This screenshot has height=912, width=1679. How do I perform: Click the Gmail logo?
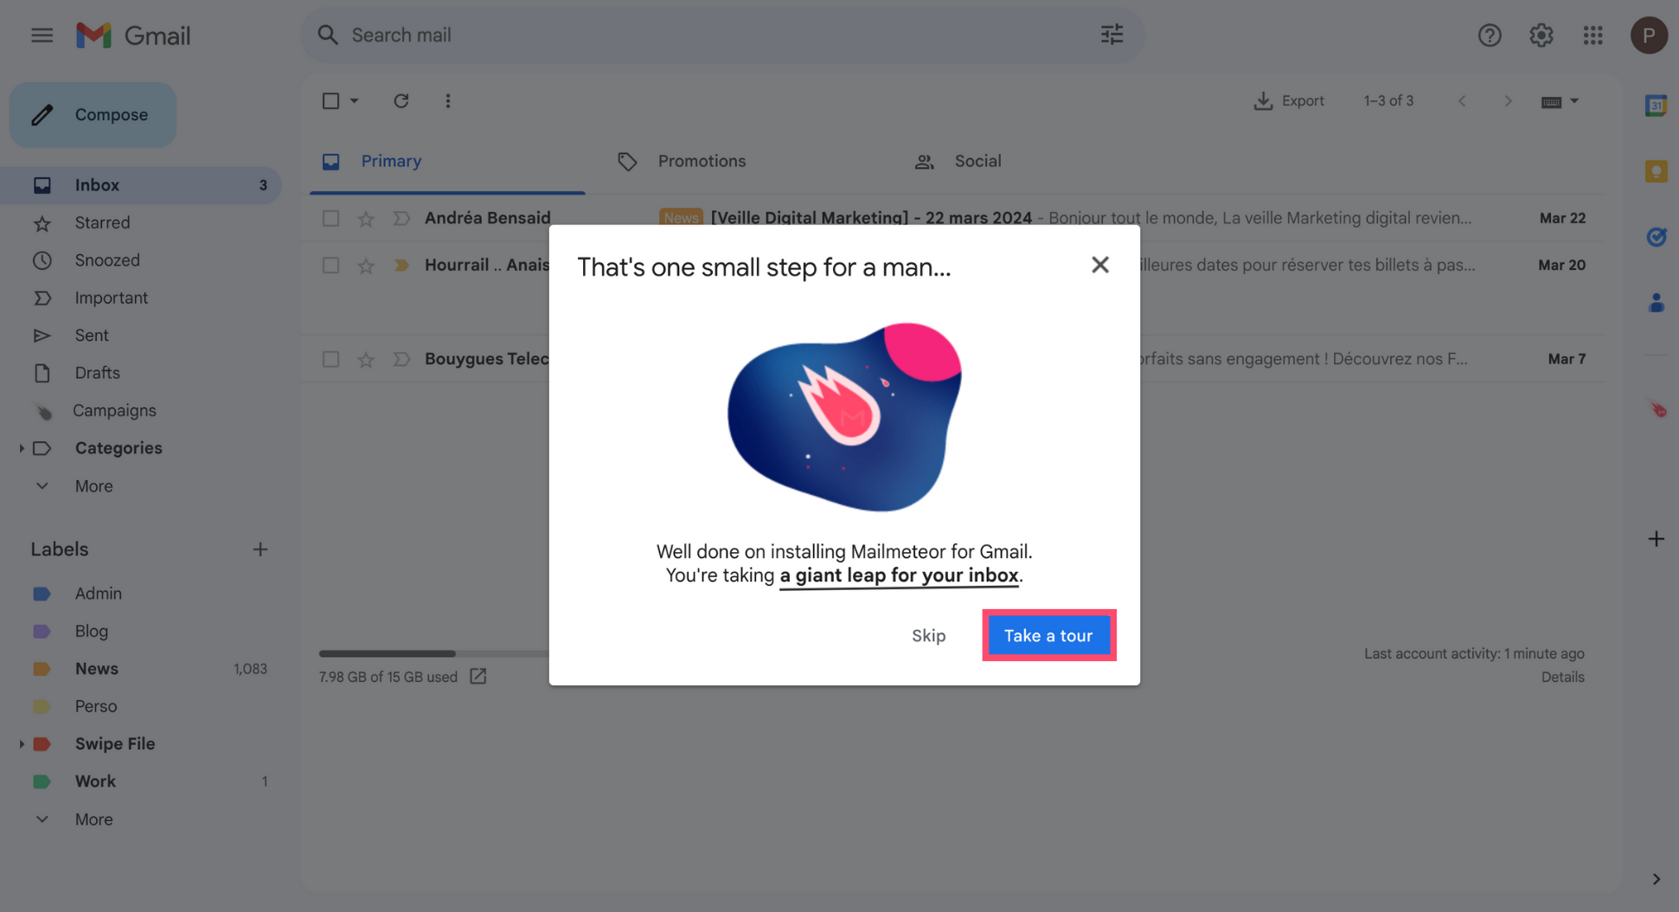(x=133, y=35)
